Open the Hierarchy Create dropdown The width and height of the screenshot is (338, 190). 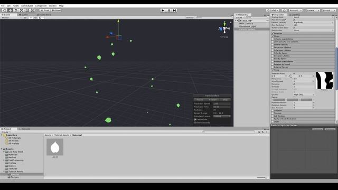pos(239,17)
